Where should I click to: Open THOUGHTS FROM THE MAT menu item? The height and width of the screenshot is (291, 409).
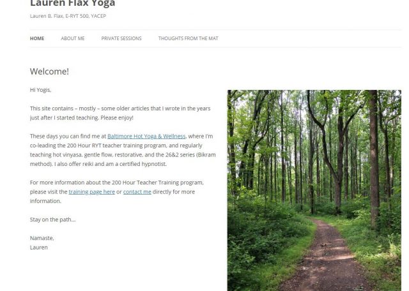(x=188, y=38)
